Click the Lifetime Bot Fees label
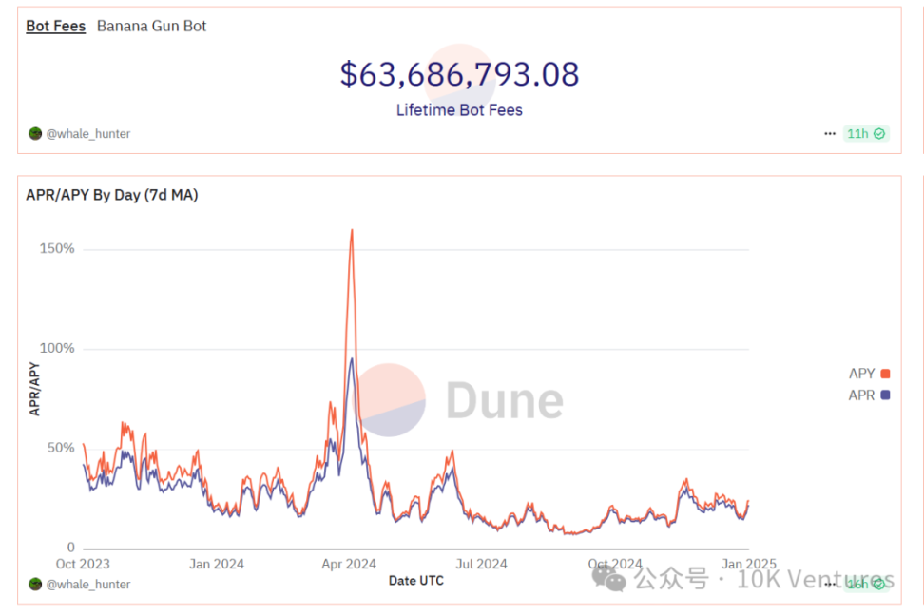Viewport: 924px width, 616px height. (459, 110)
